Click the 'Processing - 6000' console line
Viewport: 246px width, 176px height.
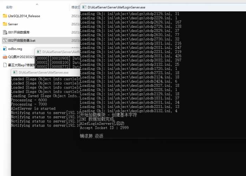pyautogui.click(x=29, y=100)
